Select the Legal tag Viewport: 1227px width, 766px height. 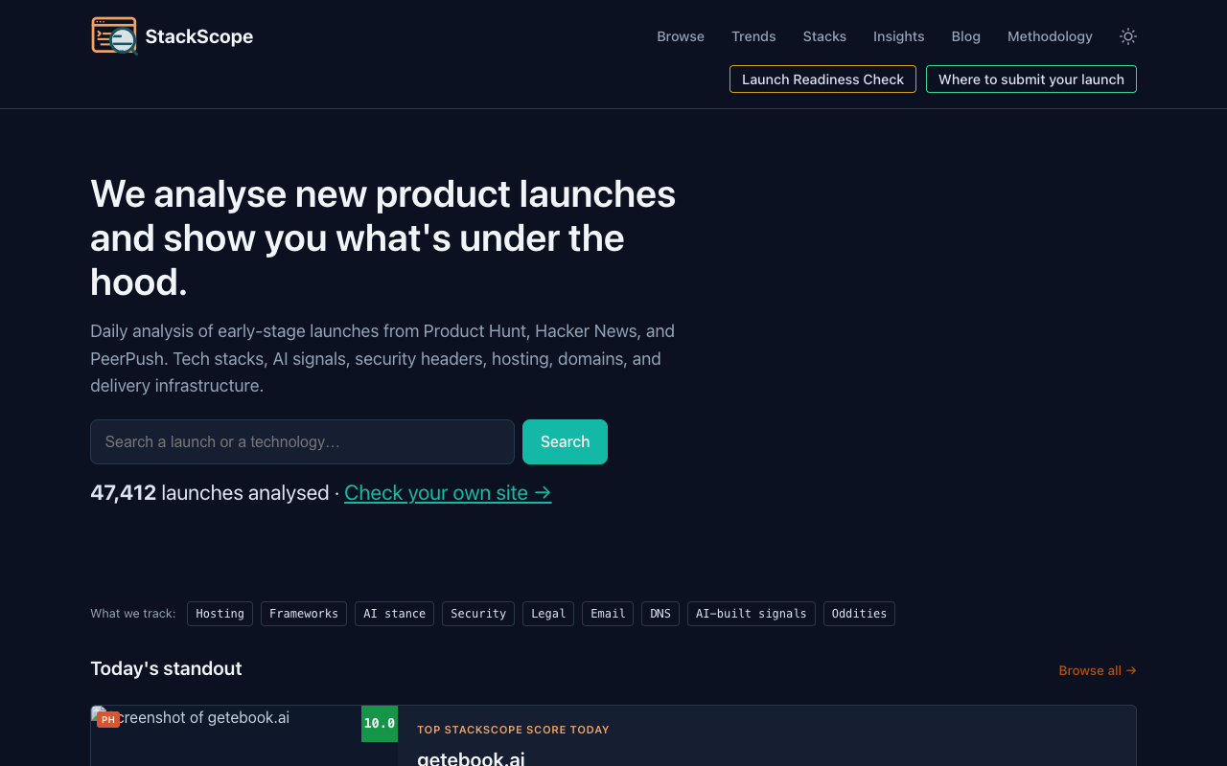click(548, 614)
